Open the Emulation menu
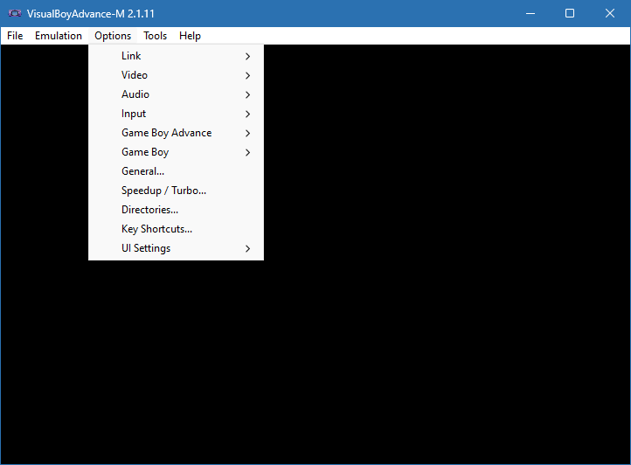 click(59, 36)
